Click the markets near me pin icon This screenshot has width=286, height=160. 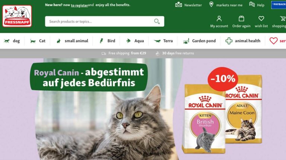click(211, 4)
